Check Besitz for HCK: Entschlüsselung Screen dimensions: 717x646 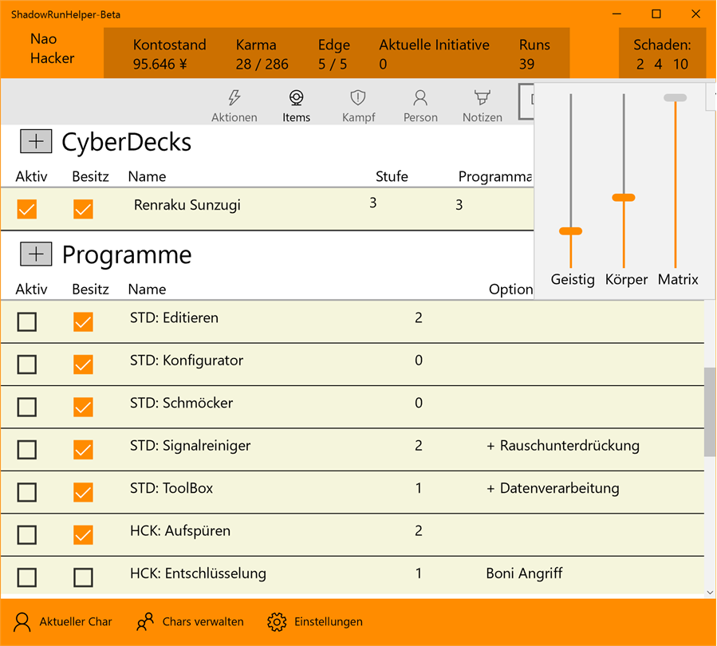click(83, 577)
